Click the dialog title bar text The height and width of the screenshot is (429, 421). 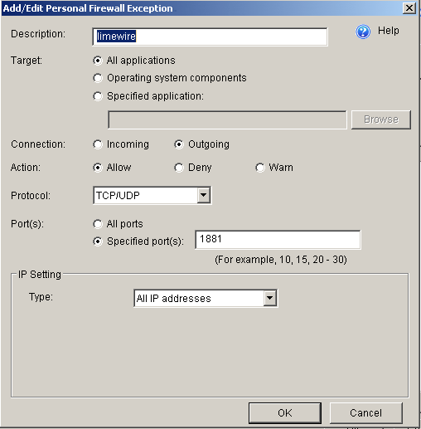88,8
